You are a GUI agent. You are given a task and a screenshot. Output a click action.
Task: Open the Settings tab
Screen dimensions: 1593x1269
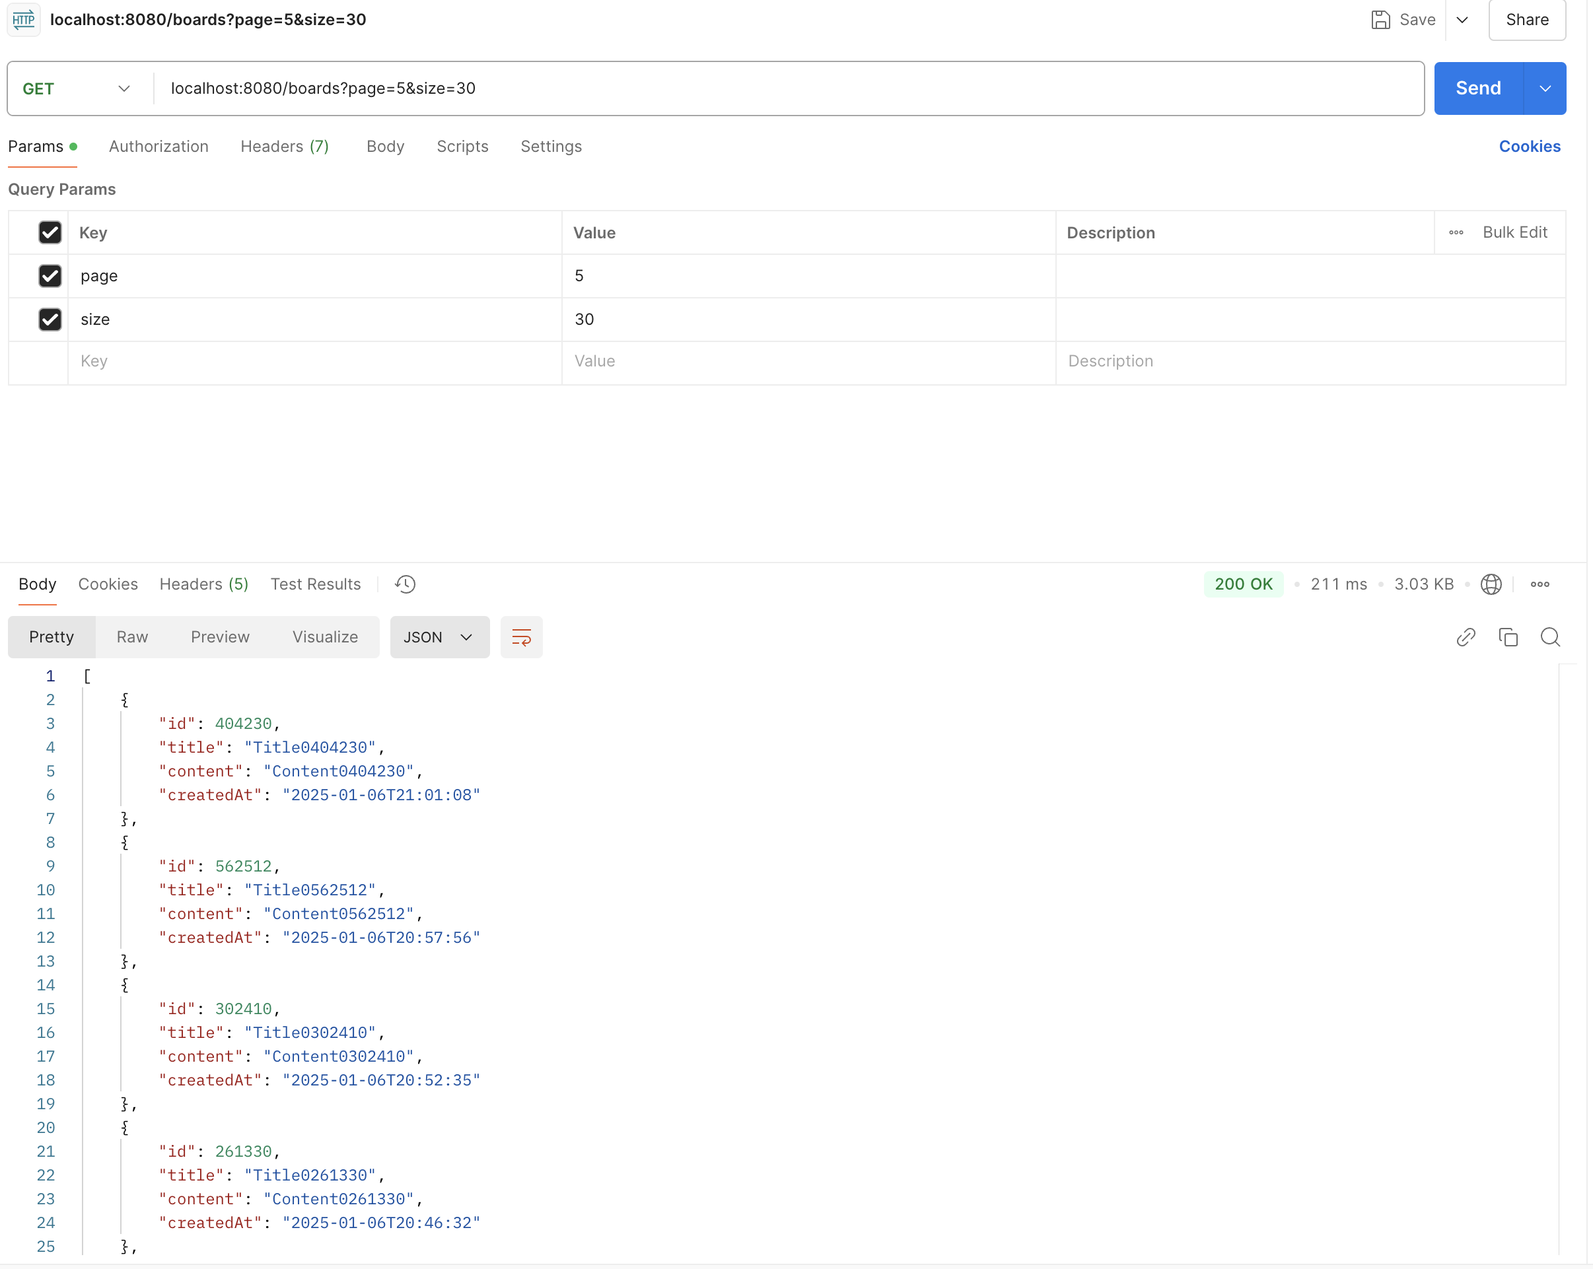551,147
